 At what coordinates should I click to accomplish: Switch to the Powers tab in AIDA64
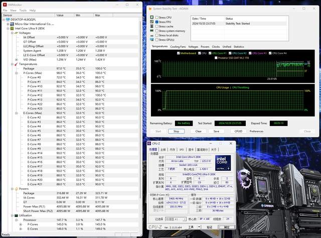(205, 47)
